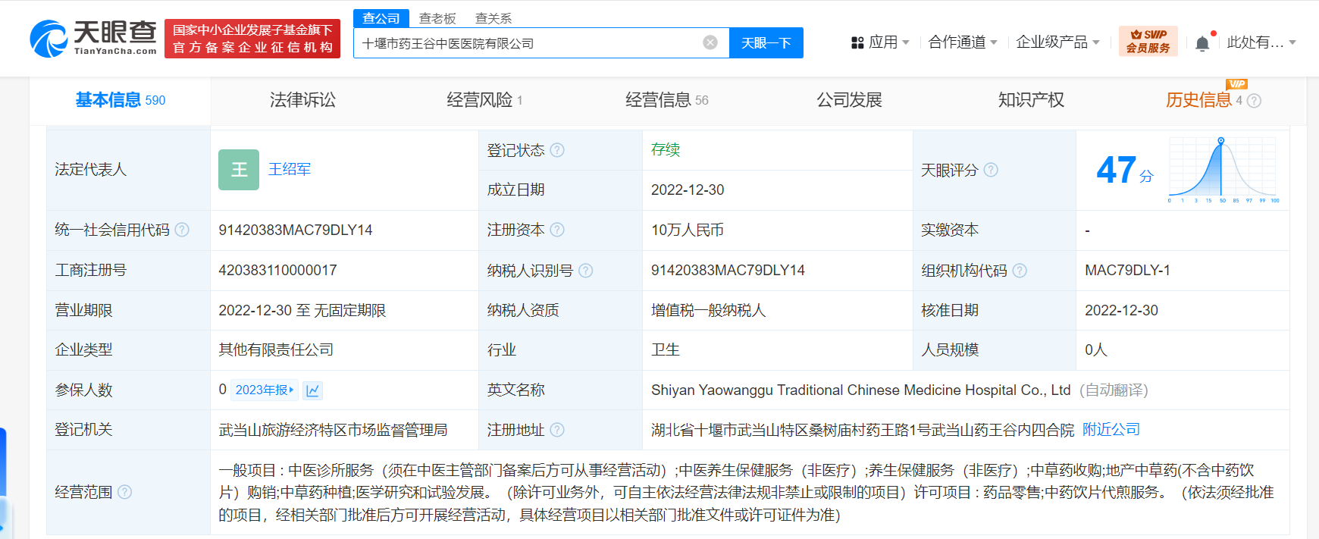Viewport: 1319px width, 539px height.
Task: Click organization code MAC79DLY-1
Action: pyautogui.click(x=1128, y=271)
